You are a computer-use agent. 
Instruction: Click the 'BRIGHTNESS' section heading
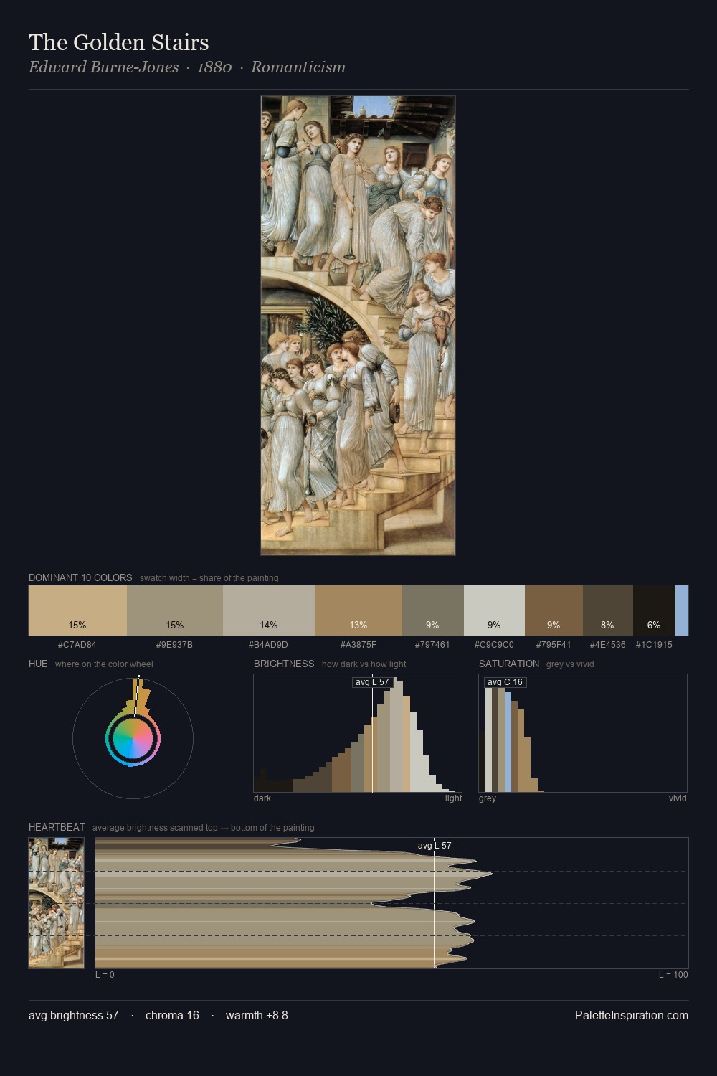[x=284, y=664]
